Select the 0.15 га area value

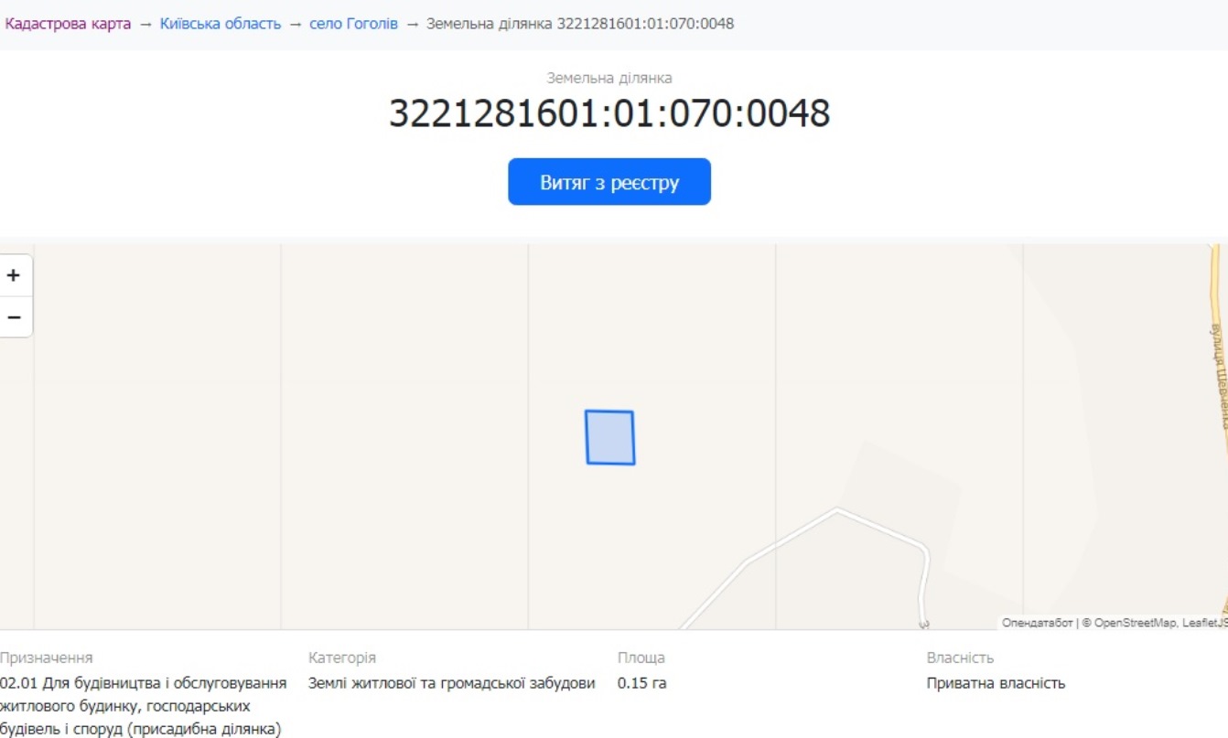pos(641,683)
